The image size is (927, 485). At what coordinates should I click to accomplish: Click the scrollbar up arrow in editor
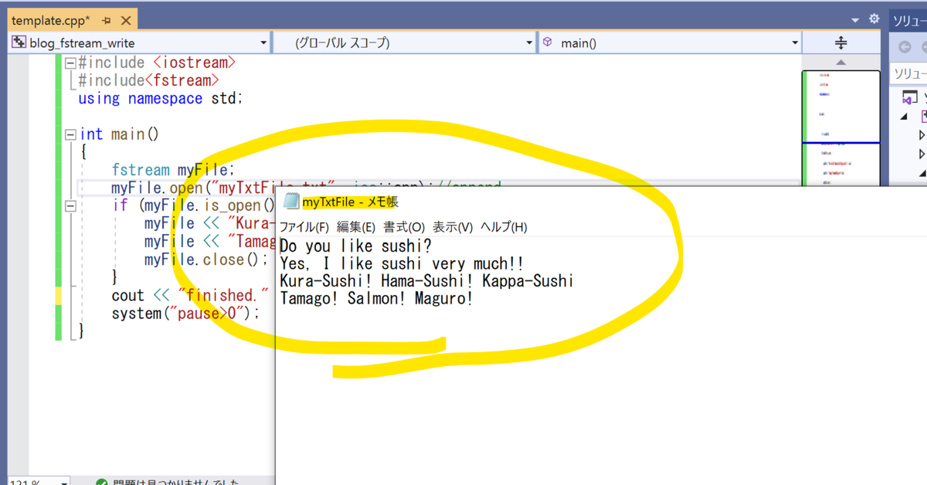click(x=841, y=63)
